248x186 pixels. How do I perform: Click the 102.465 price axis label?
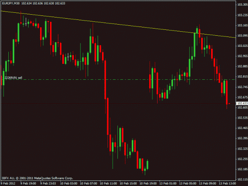[242, 128]
